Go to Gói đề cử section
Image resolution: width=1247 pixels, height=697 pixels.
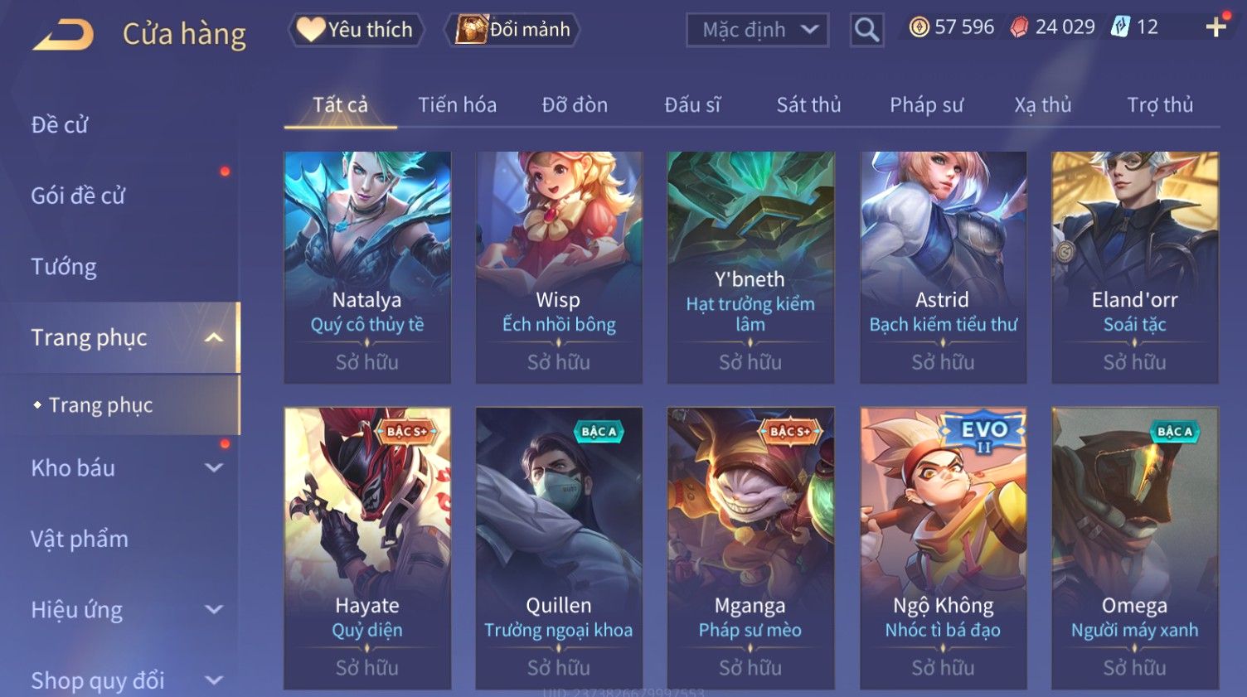click(78, 196)
